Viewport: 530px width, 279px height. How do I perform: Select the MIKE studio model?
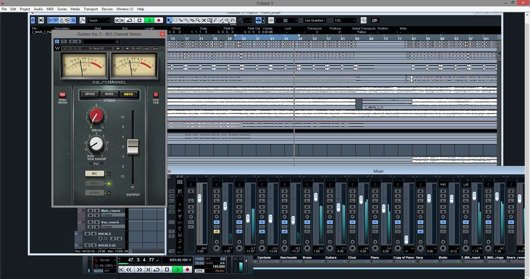(109, 94)
